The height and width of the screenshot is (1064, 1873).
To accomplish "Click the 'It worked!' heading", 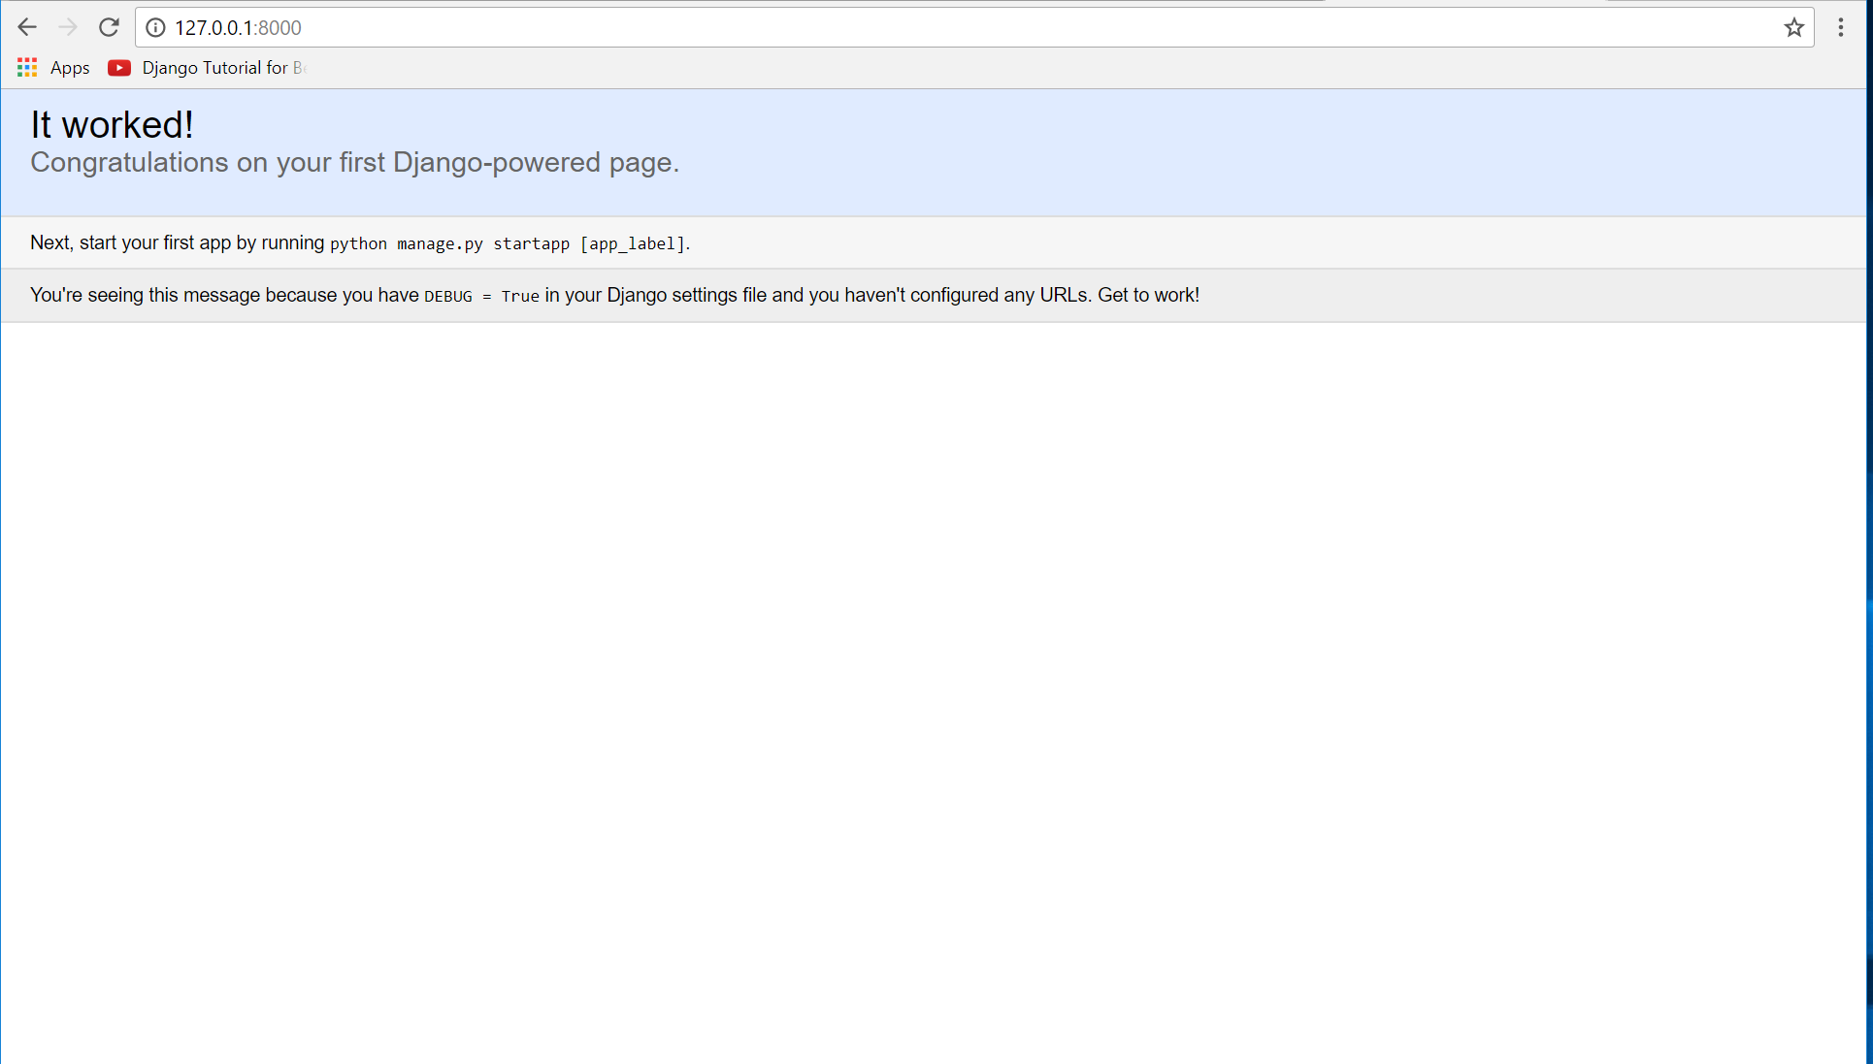I will 112,124.
